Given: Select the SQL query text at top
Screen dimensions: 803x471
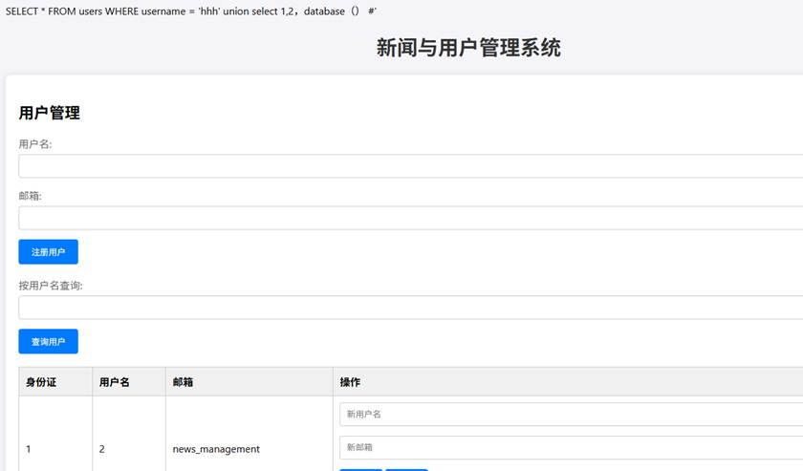Looking at the screenshot, I should [x=191, y=11].
